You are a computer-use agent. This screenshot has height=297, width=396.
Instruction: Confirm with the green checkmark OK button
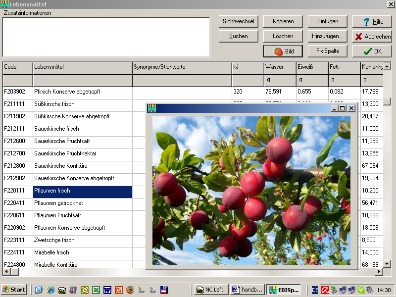point(372,51)
